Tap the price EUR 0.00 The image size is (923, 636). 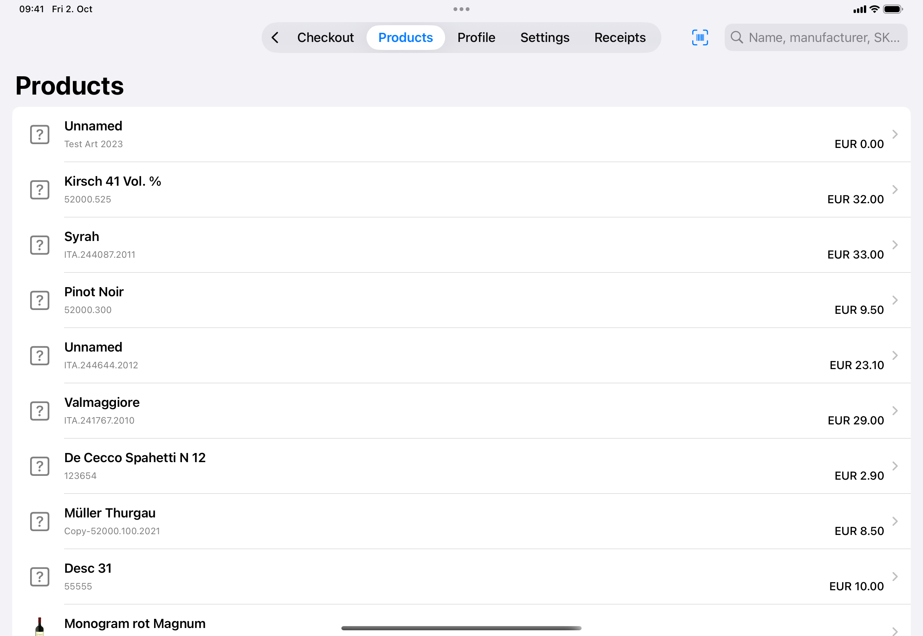pos(859,144)
